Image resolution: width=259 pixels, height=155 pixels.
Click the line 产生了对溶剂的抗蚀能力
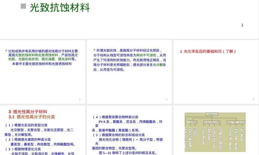tap(130, 60)
